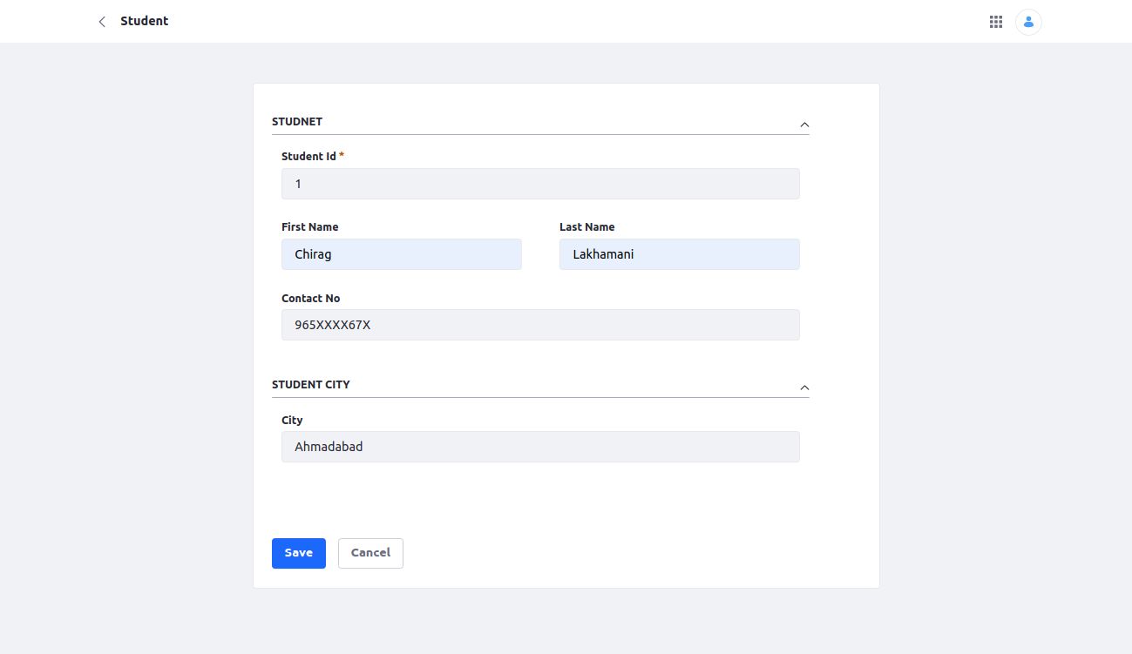
Task: Collapse the STUDENT CITY section chevron
Action: (x=804, y=388)
